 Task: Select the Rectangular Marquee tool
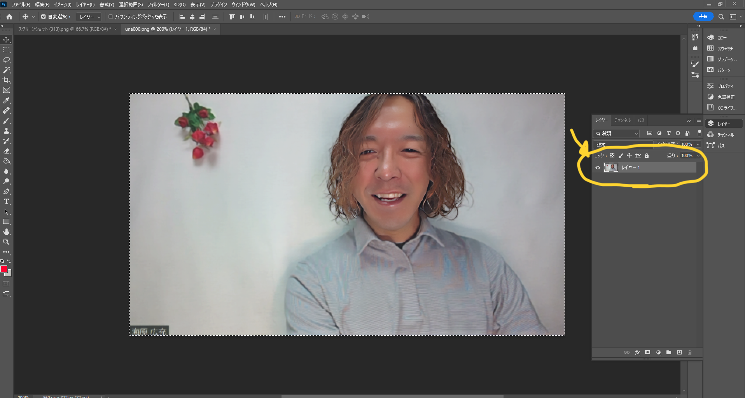tap(6, 50)
